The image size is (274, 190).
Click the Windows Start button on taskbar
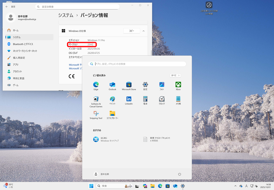[91, 186]
